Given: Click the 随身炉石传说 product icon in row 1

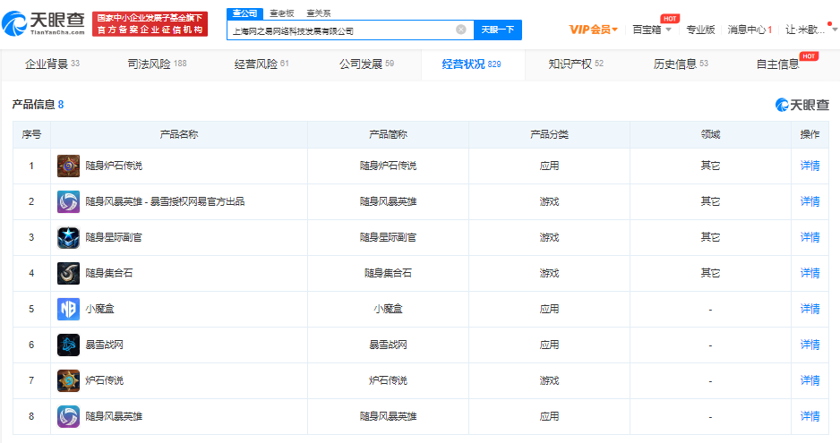Looking at the screenshot, I should point(68,166).
